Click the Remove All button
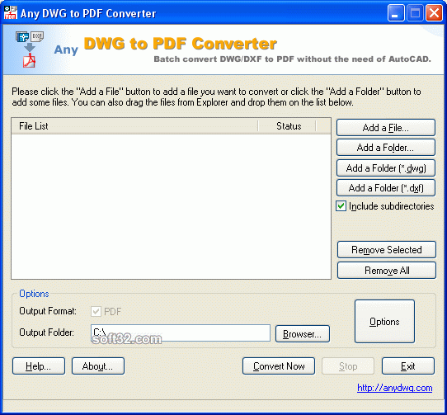The height and width of the screenshot is (415, 447). point(387,270)
